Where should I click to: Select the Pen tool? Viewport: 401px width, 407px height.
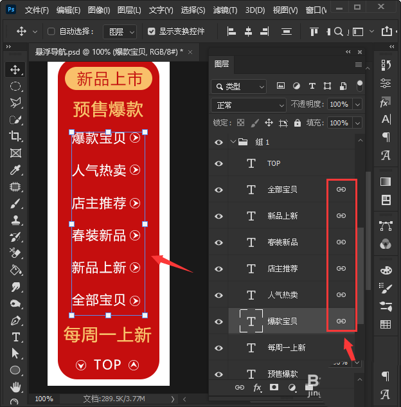(x=15, y=321)
